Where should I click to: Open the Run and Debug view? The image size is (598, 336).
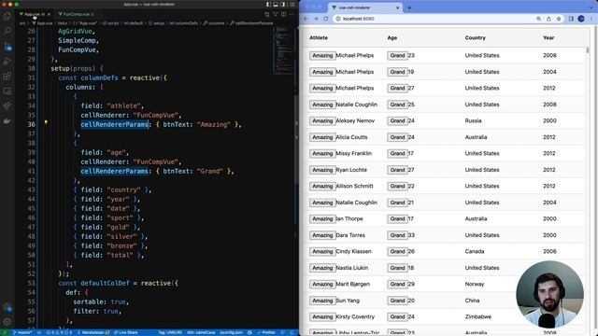(7, 62)
